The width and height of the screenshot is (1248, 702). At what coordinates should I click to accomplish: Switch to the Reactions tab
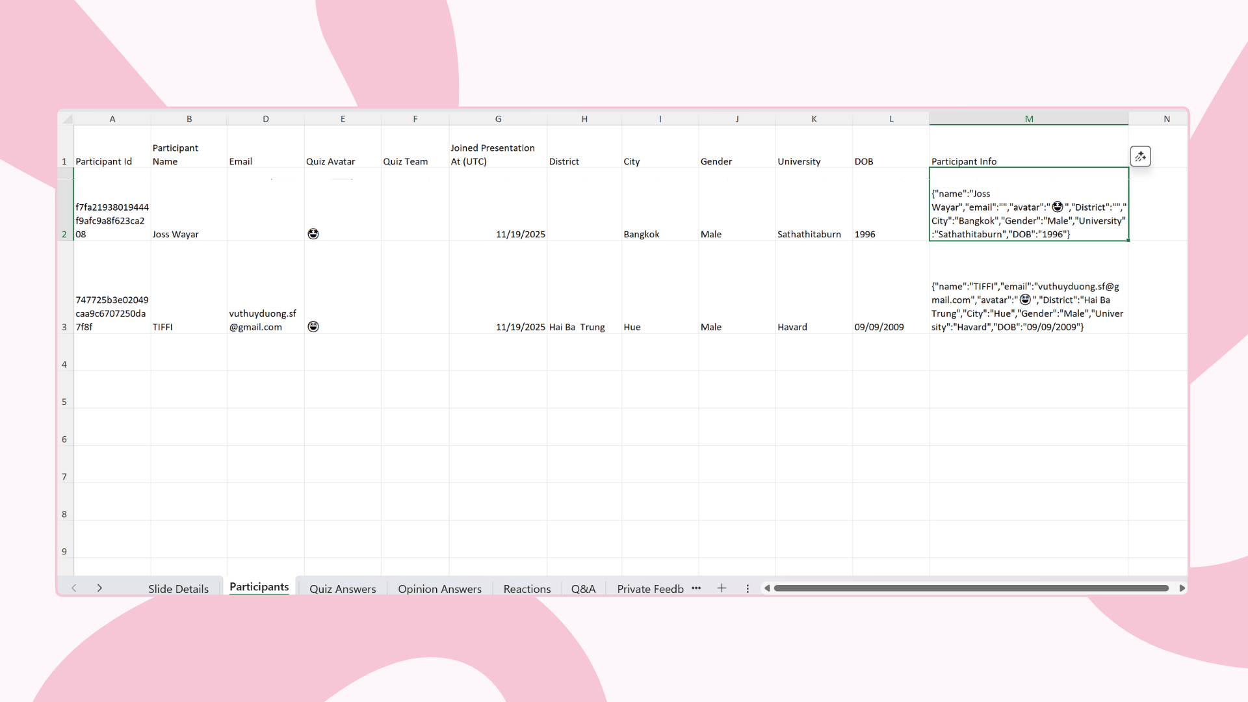point(526,588)
